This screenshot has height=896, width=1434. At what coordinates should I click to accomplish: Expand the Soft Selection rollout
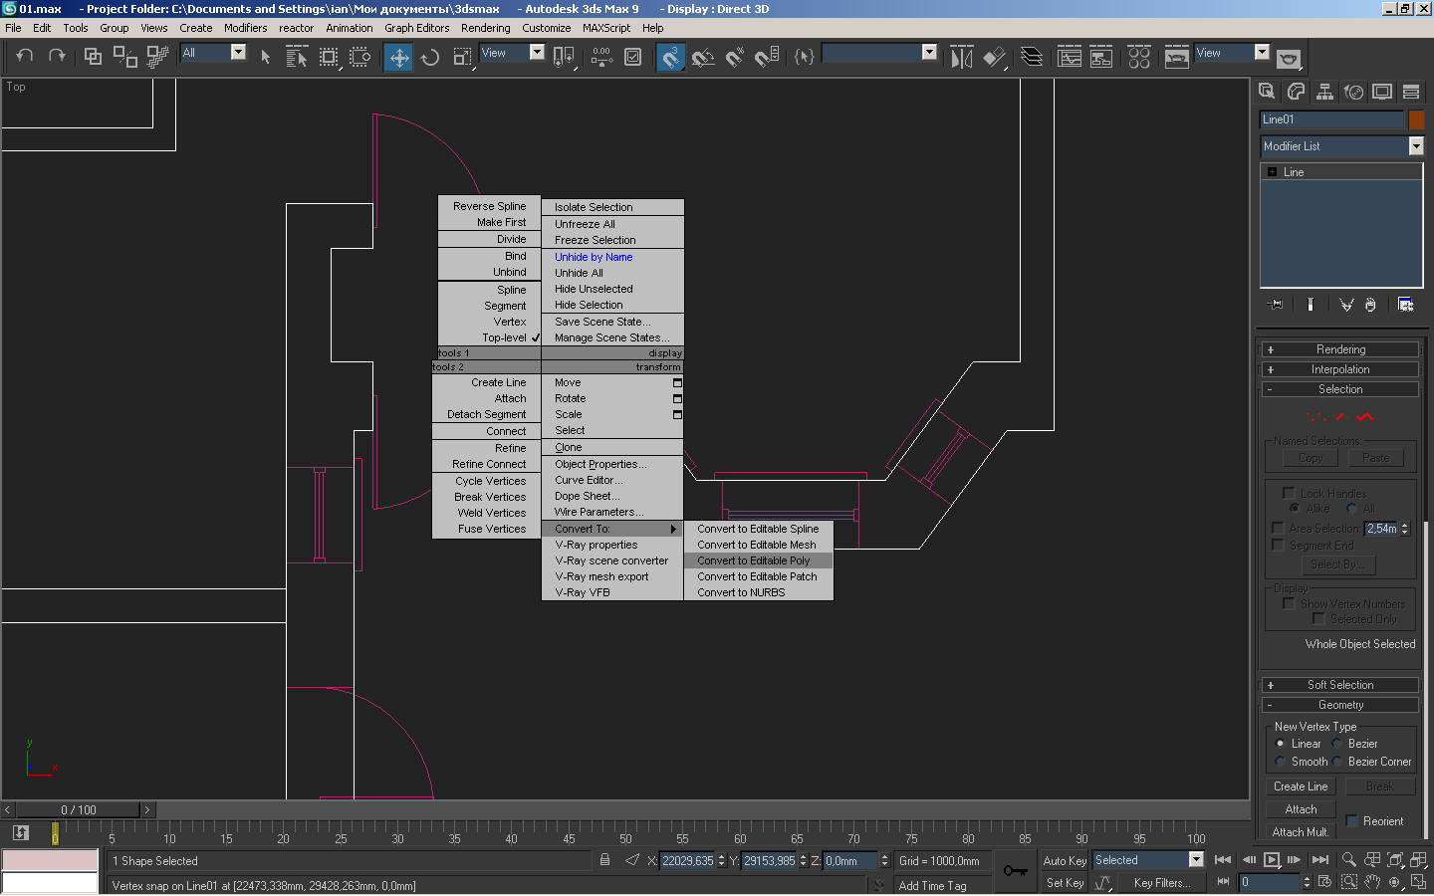coord(1340,685)
